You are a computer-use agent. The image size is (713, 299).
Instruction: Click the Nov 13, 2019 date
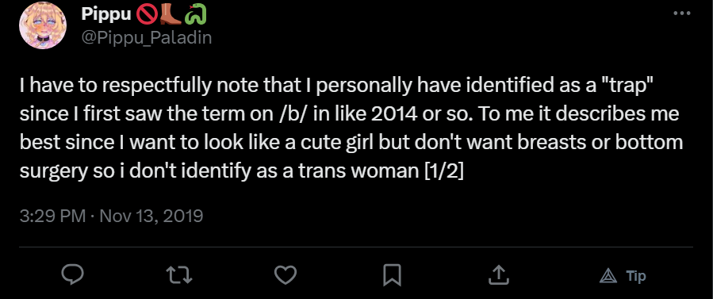[151, 216]
